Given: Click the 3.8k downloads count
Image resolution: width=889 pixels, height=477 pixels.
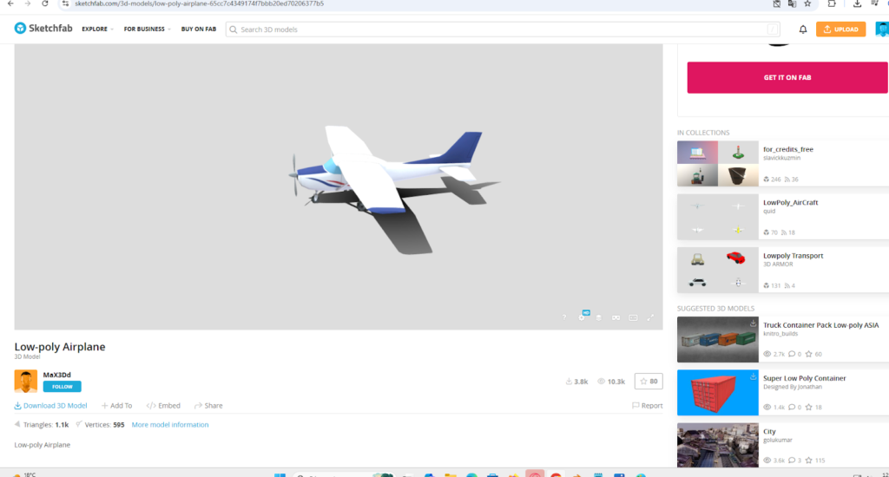Looking at the screenshot, I should point(576,382).
